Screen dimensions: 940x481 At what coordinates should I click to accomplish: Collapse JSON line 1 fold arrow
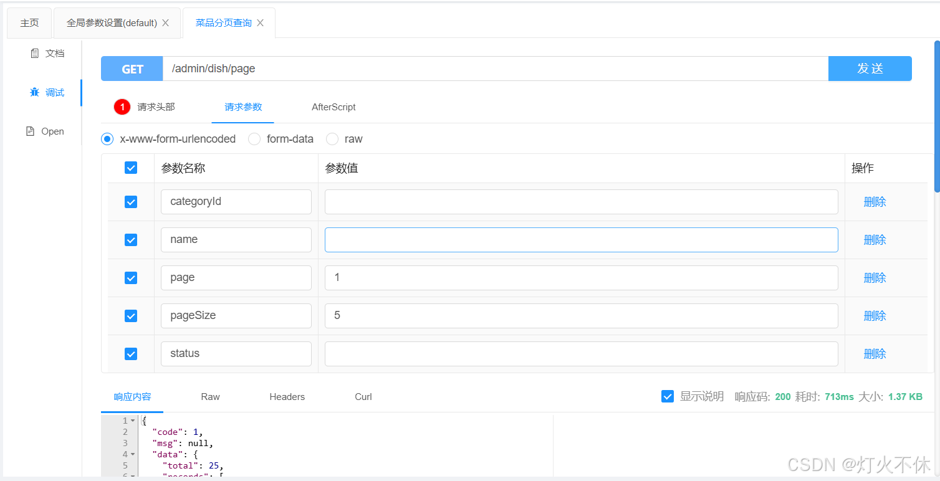tap(133, 421)
